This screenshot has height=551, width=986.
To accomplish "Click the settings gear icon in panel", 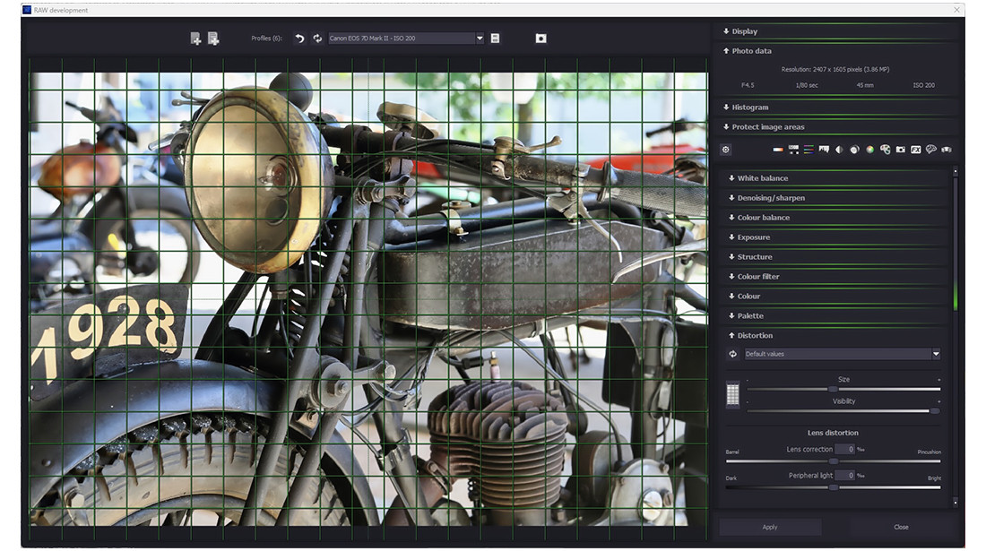I will pos(726,150).
